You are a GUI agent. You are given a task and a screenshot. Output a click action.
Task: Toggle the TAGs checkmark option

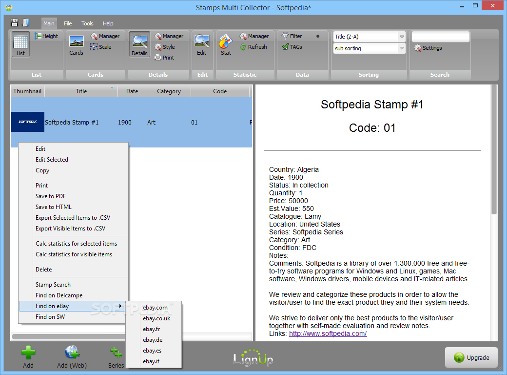tap(292, 47)
